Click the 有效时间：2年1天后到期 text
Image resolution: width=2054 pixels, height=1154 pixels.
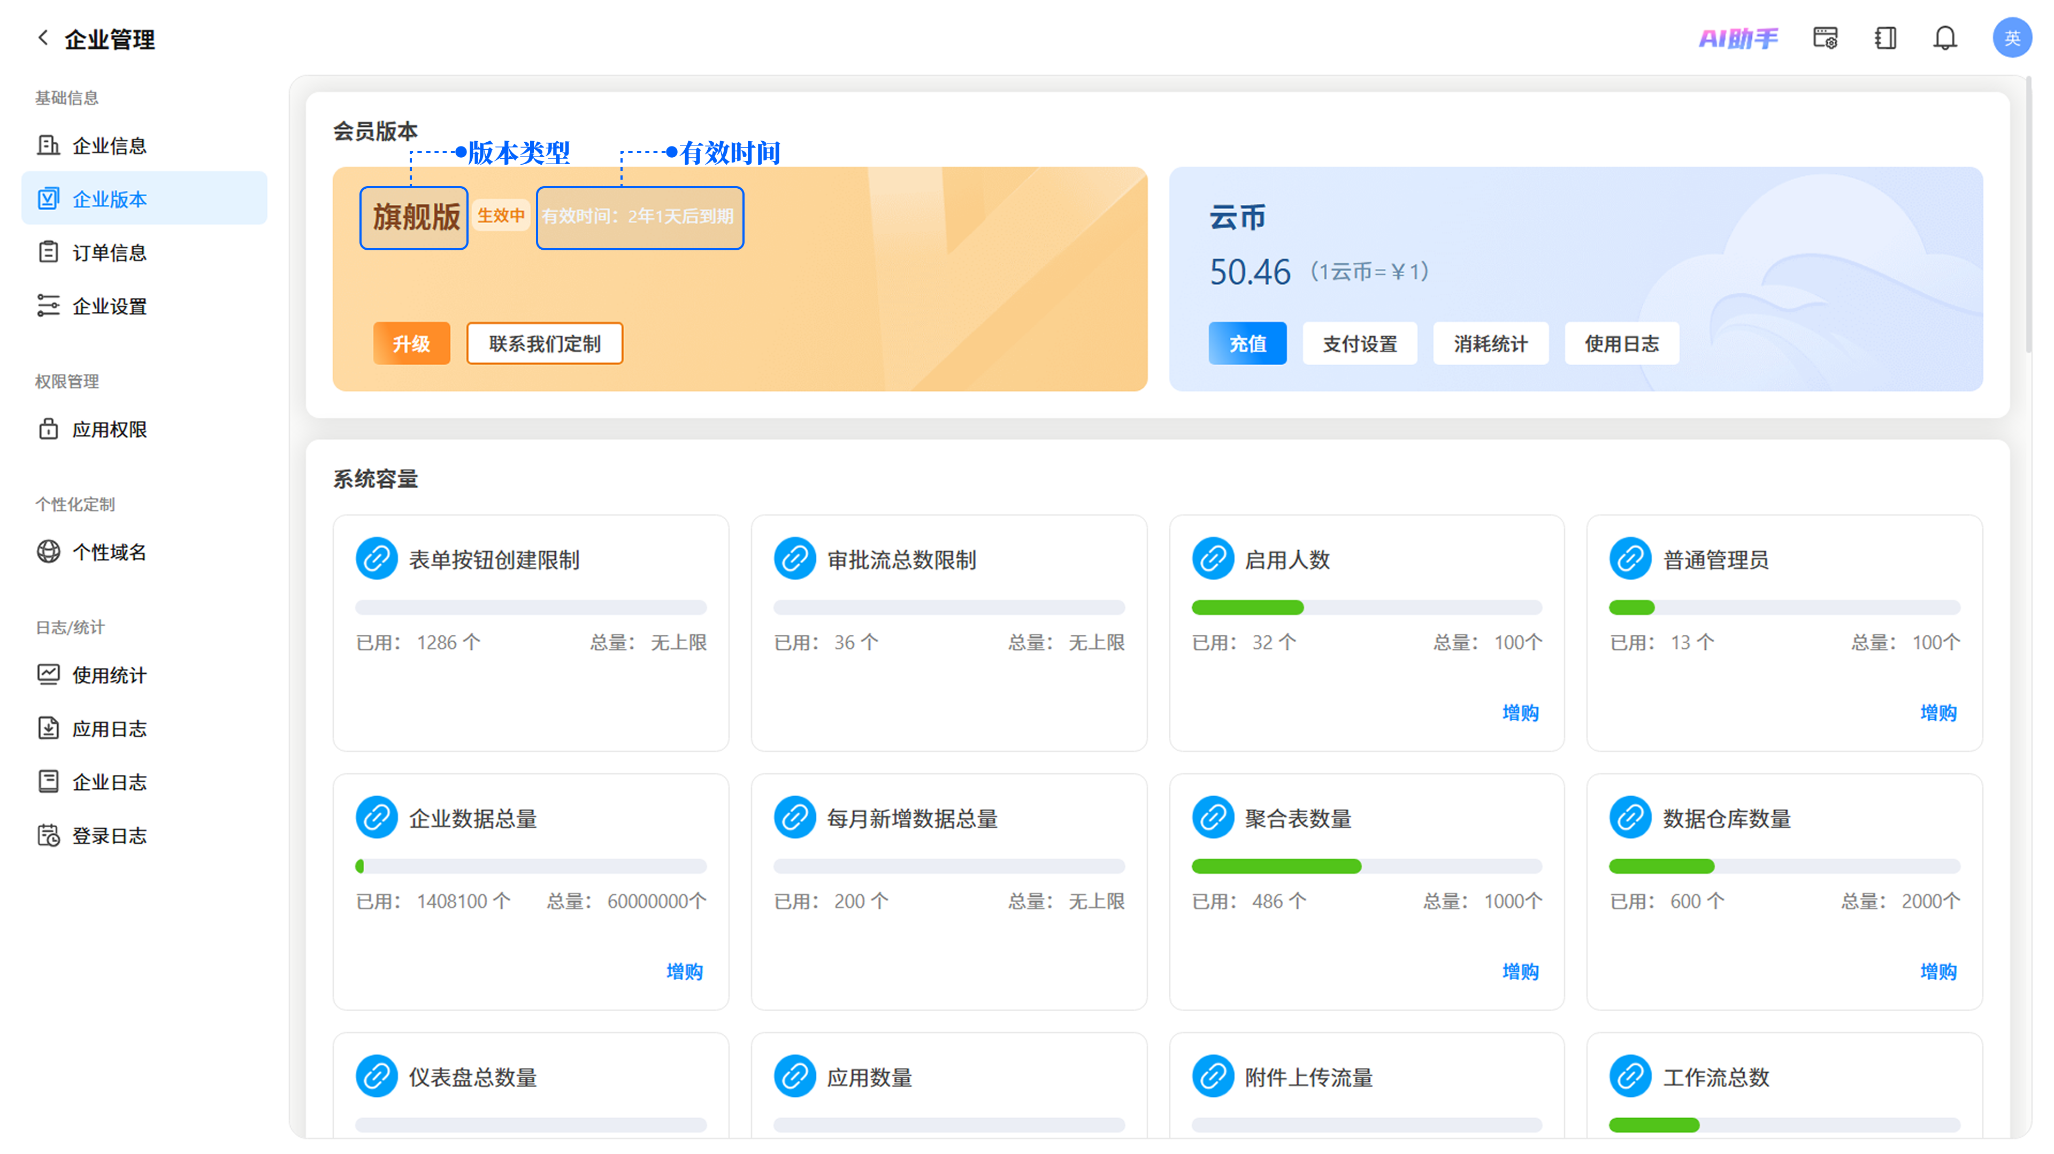(638, 217)
